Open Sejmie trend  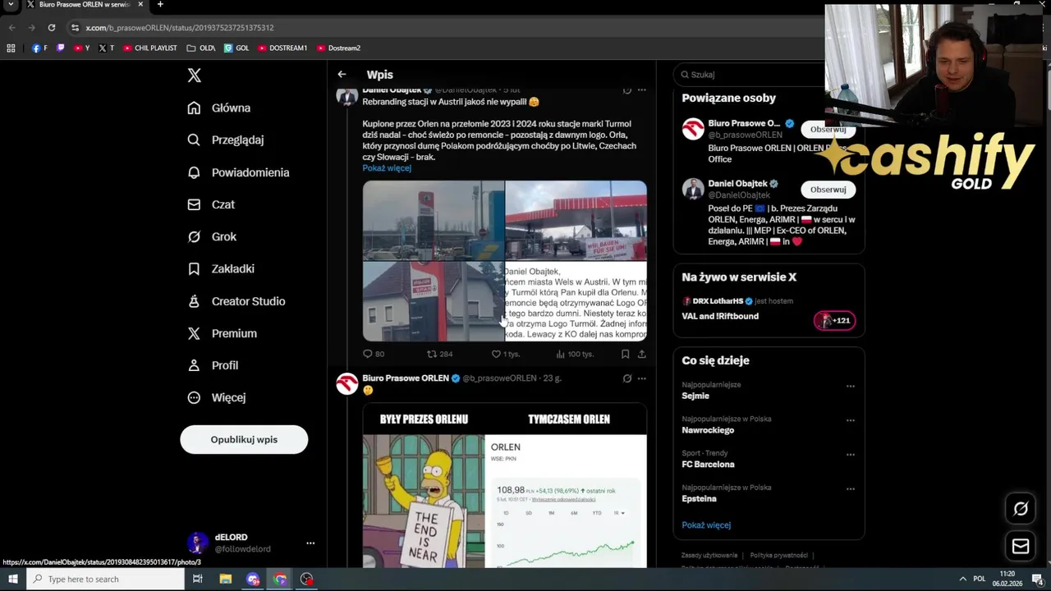coord(695,396)
